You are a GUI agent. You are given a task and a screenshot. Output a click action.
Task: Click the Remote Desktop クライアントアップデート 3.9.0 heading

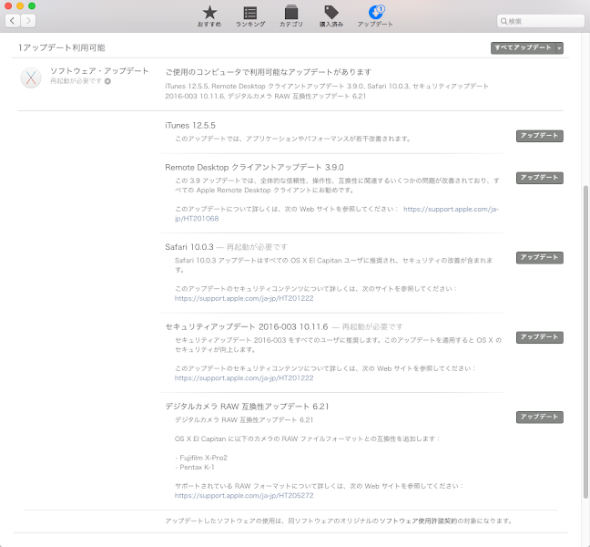pos(254,167)
